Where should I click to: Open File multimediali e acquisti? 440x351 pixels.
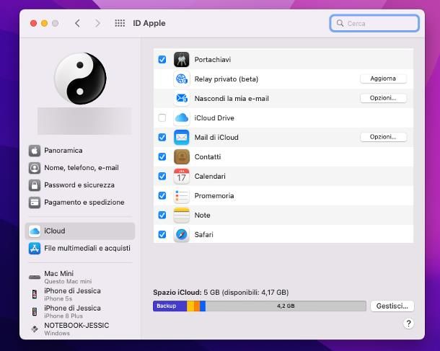pos(80,249)
